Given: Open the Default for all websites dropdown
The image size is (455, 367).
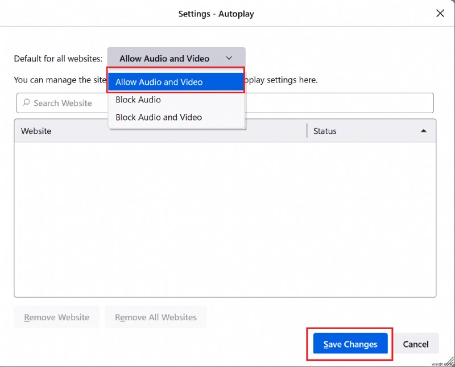Looking at the screenshot, I should 176,58.
